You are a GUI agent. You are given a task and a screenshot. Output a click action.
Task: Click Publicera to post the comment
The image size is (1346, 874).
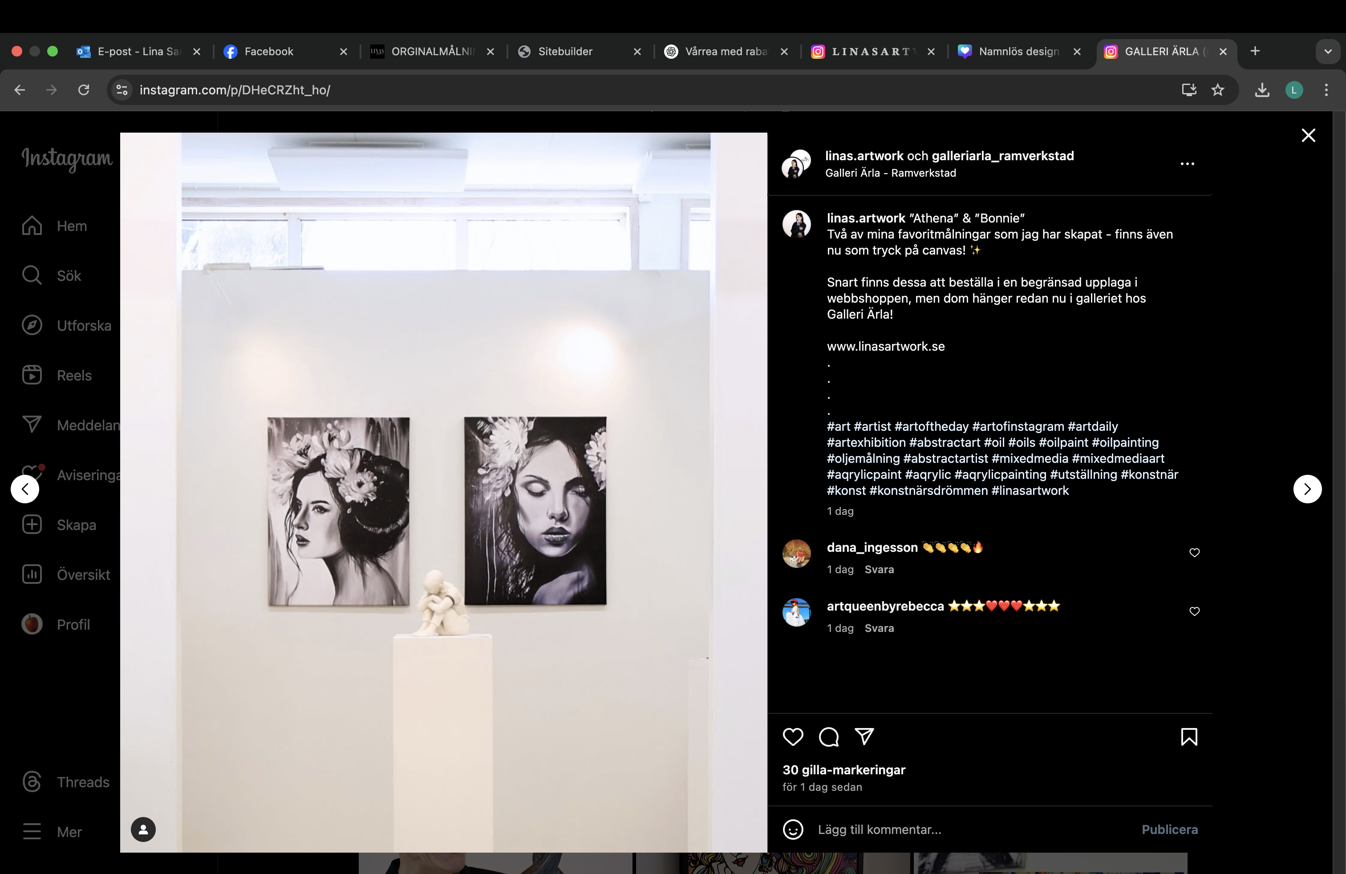pos(1169,829)
